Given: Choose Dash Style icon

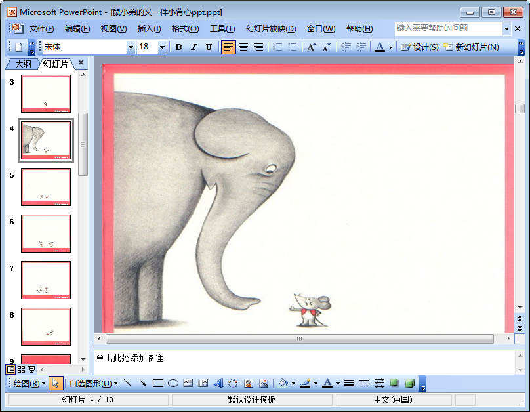Looking at the screenshot, I should tap(365, 383).
